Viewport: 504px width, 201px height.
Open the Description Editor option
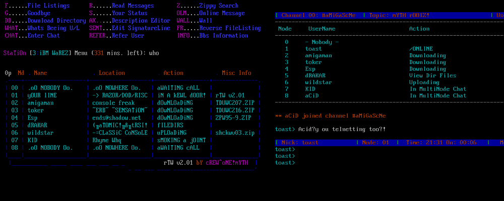[x=130, y=21]
